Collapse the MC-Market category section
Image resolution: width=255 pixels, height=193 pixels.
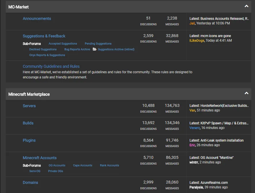pyautogui.click(x=246, y=6)
